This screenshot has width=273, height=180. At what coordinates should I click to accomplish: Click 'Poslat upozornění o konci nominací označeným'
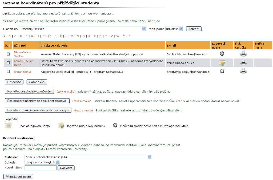[x=38, y=110]
